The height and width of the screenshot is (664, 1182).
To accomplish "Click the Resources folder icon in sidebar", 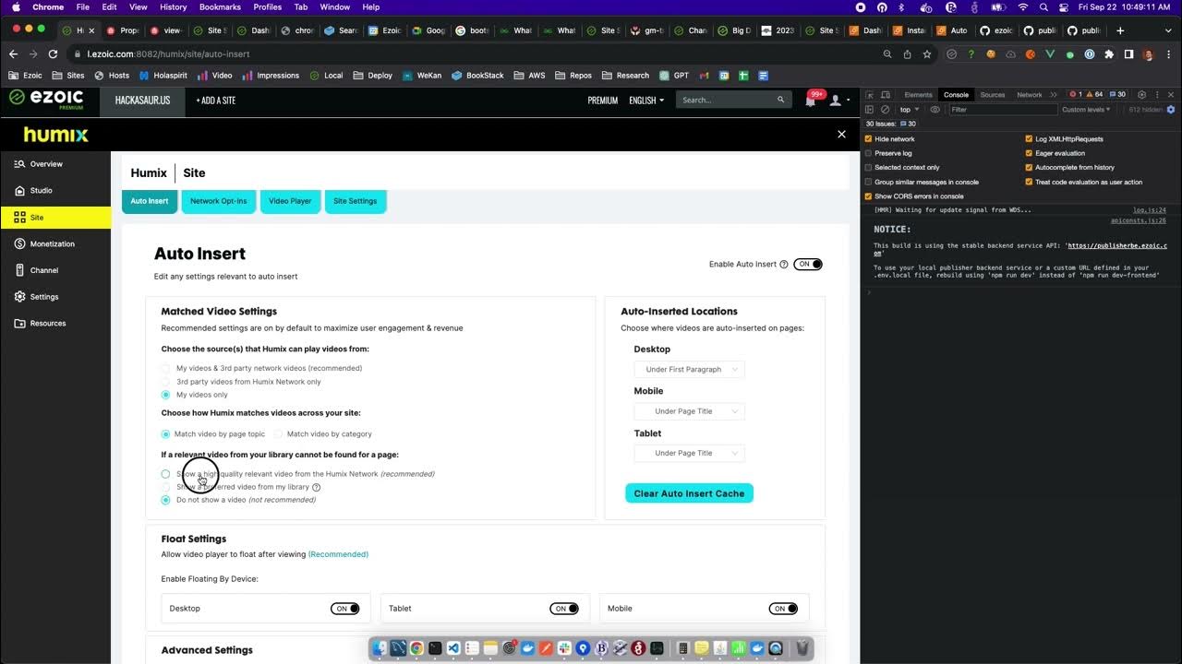I will [20, 324].
